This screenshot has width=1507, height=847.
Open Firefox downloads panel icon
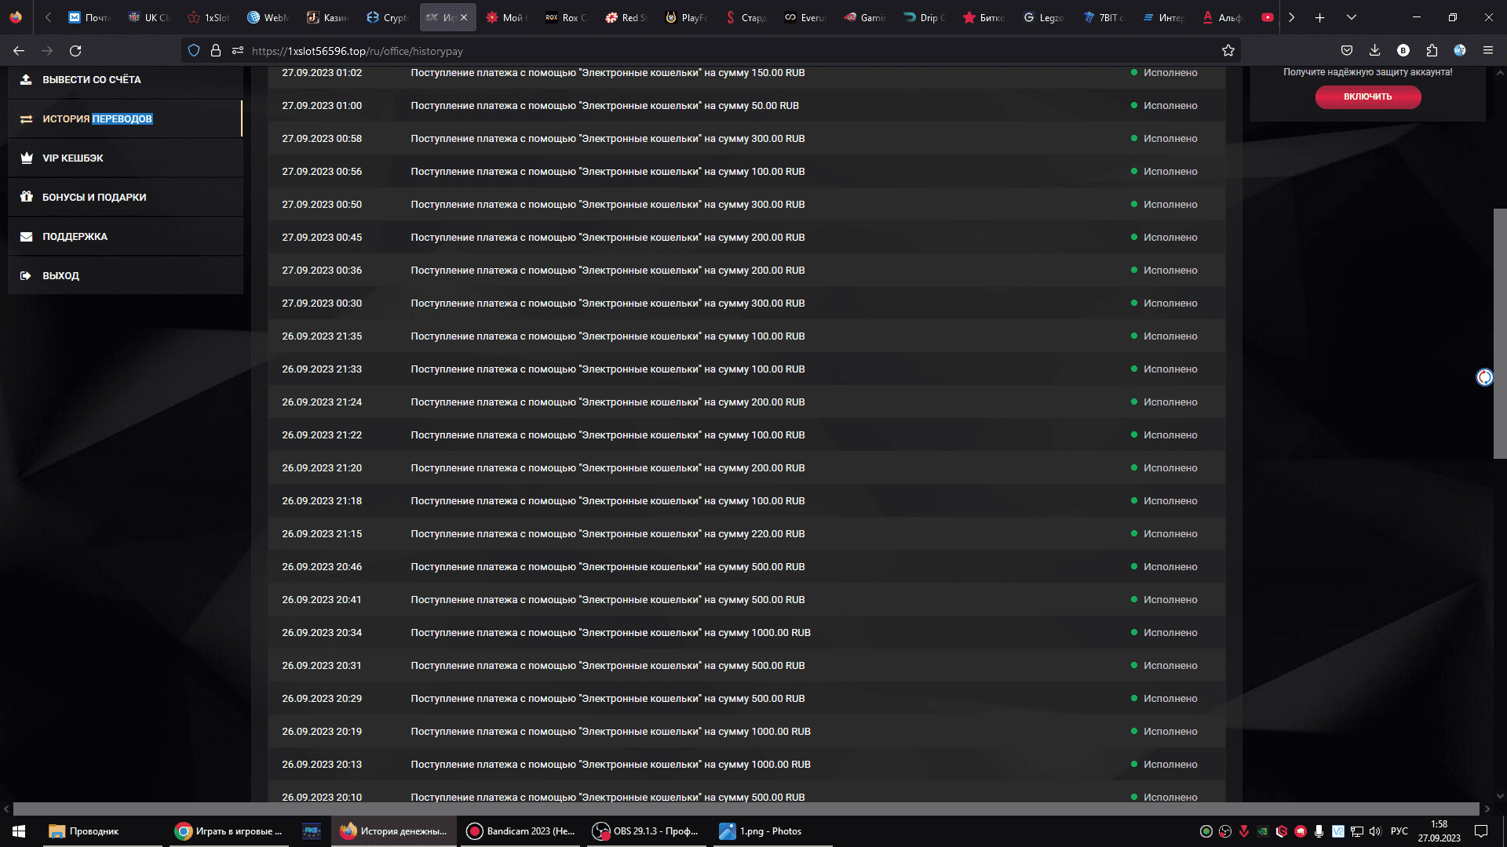coord(1374,50)
